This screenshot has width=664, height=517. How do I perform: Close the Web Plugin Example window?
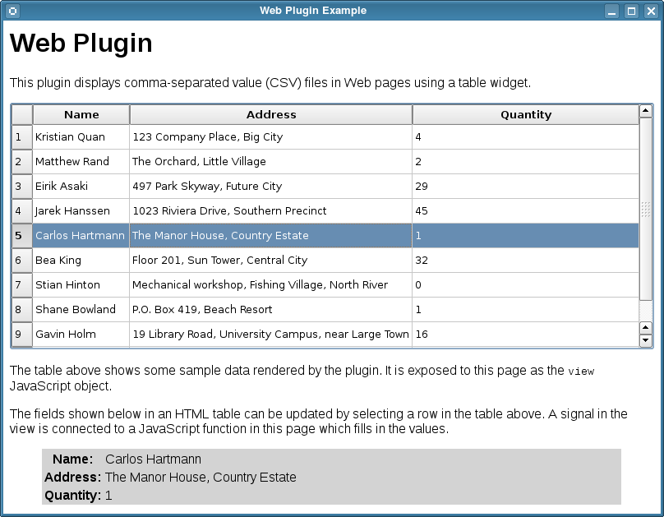click(x=651, y=11)
